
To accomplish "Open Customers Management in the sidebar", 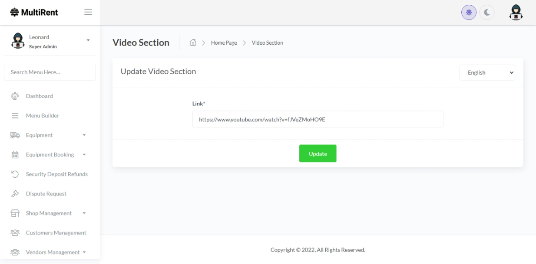I will 56,233.
